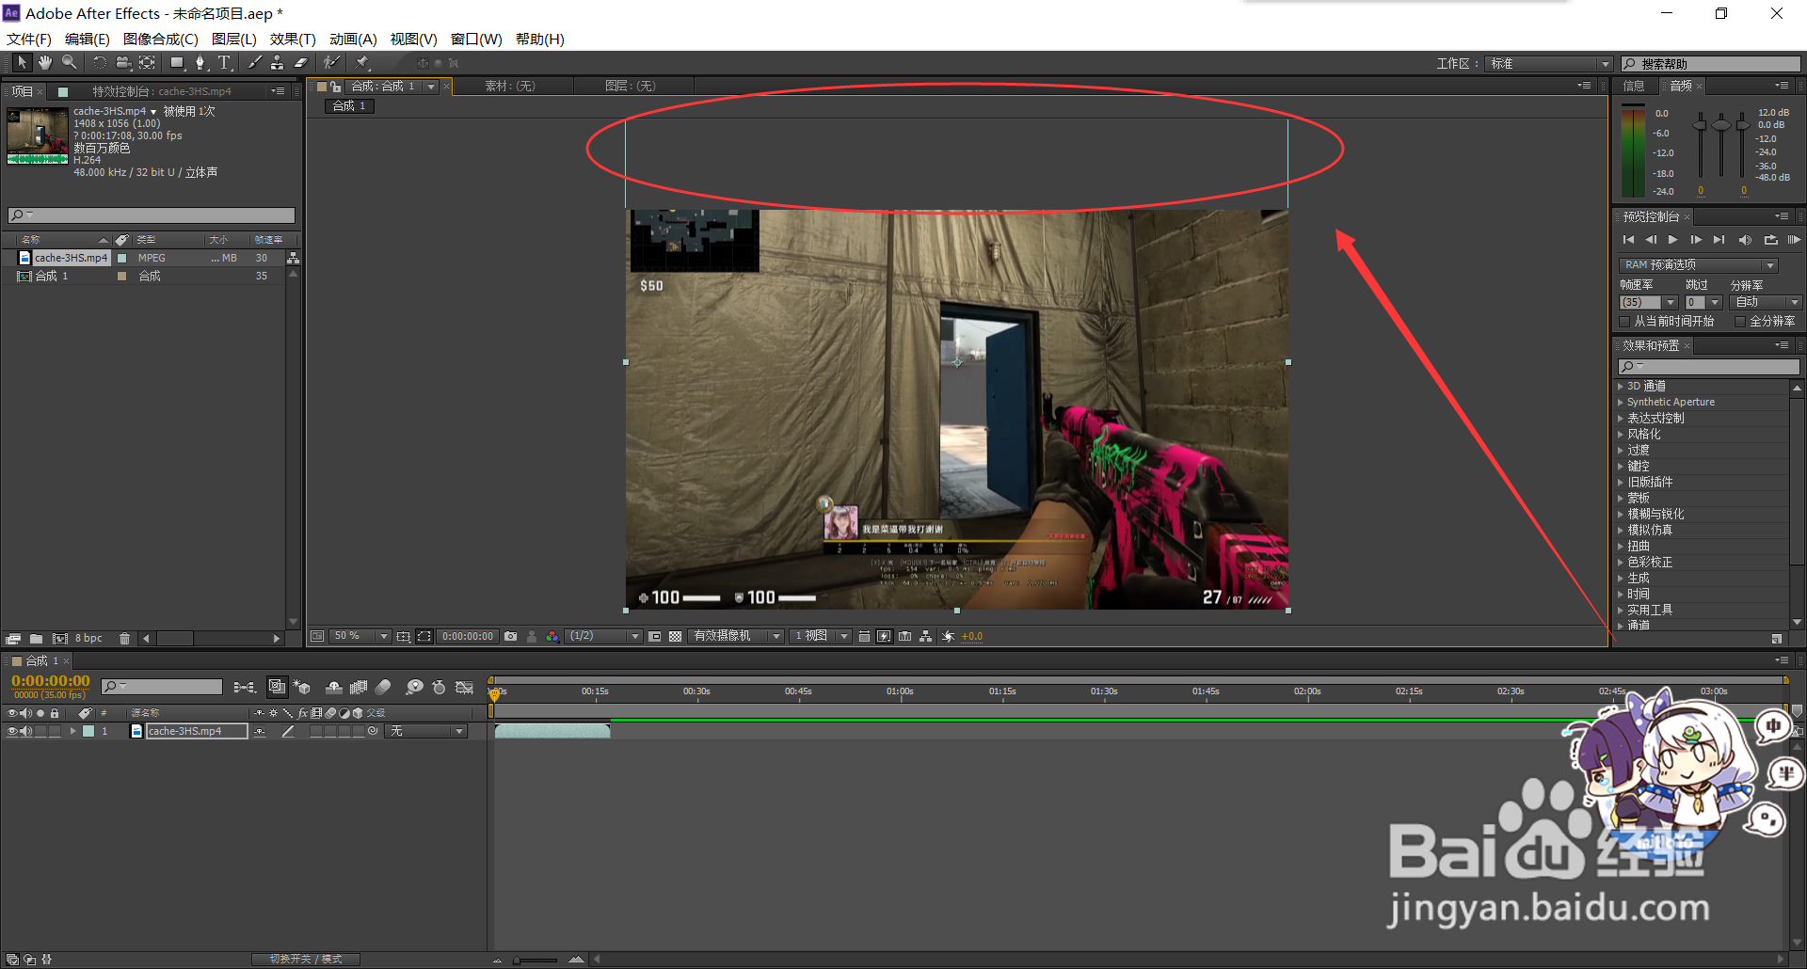This screenshot has width=1807, height=969.
Task: Open the RAM 预演选项 dropdown
Action: [1699, 265]
